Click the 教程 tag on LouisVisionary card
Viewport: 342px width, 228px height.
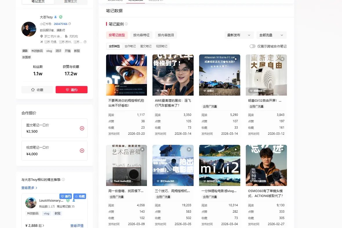[58, 214]
